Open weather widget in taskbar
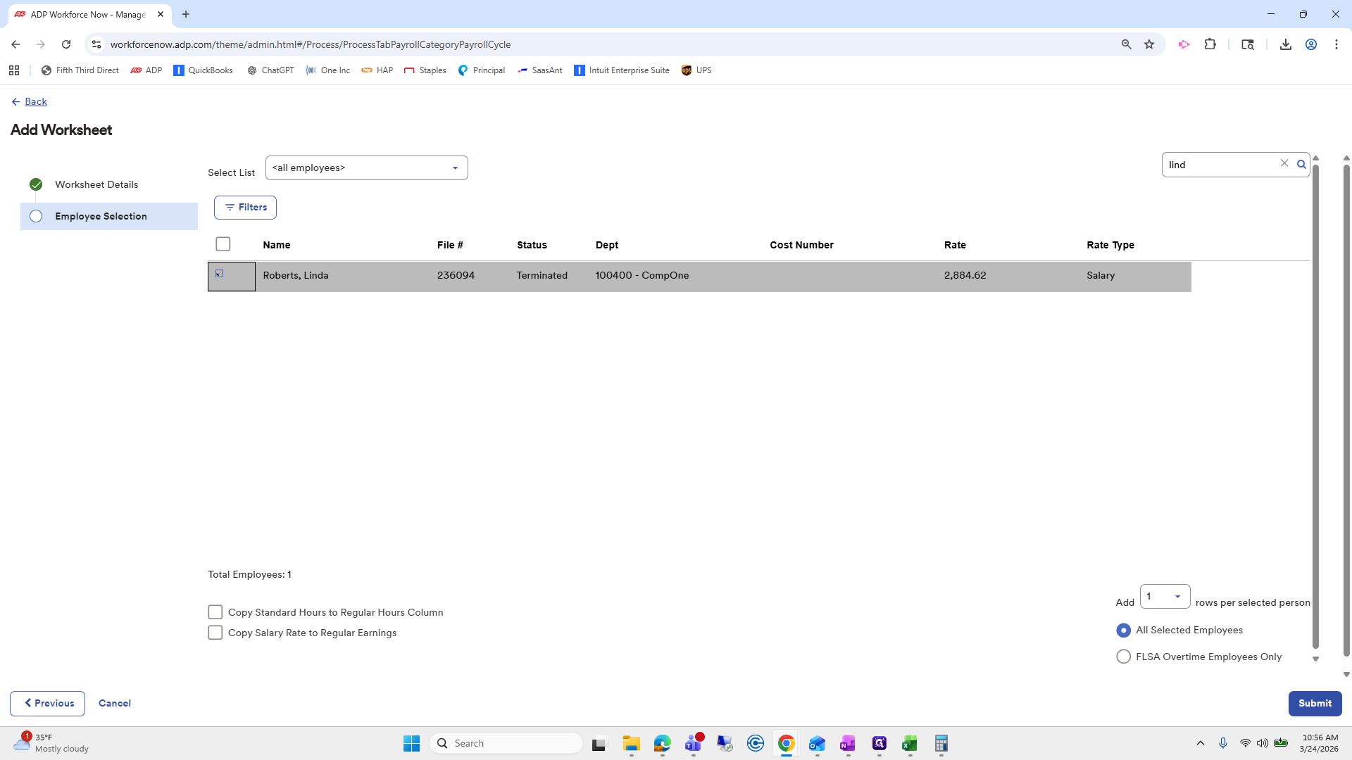Screen dimensions: 1352x760 point(51,743)
